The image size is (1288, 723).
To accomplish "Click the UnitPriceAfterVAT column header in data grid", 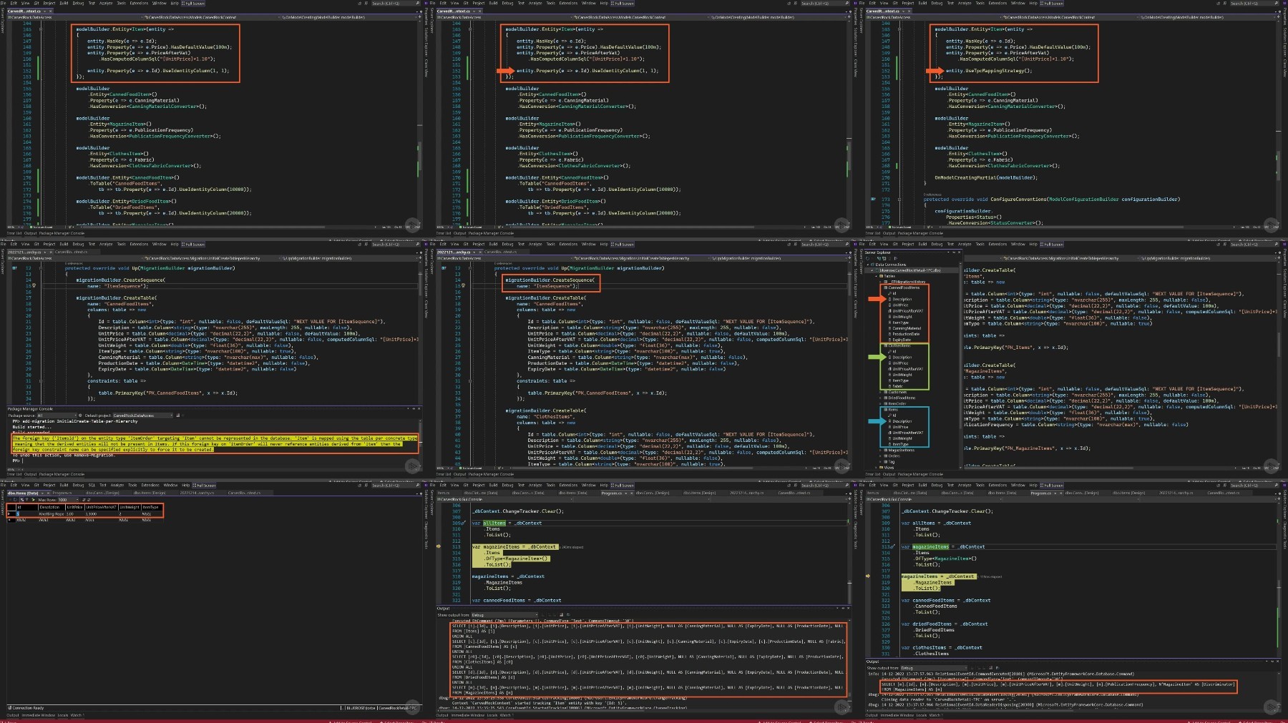I will 101,507.
